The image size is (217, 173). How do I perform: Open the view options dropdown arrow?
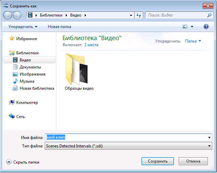[192, 27]
